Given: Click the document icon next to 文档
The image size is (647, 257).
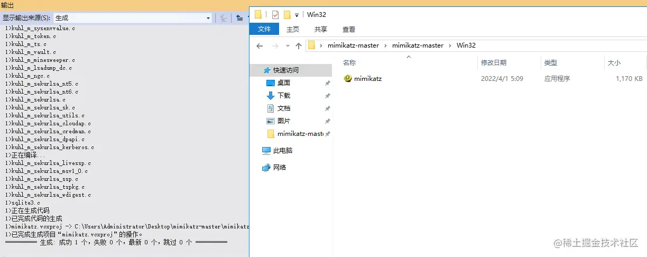Looking at the screenshot, I should click(271, 108).
